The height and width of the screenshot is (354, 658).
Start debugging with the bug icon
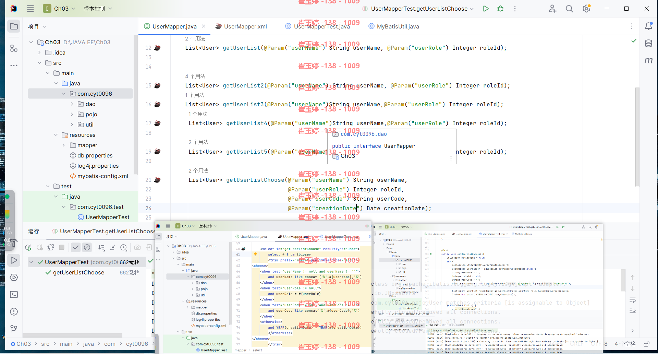coord(500,9)
